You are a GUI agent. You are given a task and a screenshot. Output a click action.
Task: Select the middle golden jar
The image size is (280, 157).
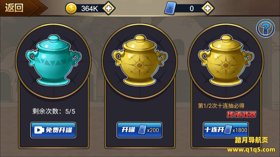coord(140,60)
